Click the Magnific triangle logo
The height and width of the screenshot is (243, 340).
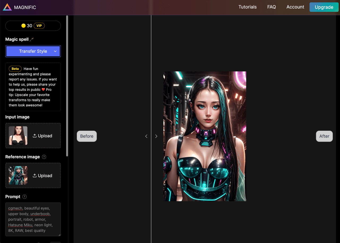click(x=7, y=7)
